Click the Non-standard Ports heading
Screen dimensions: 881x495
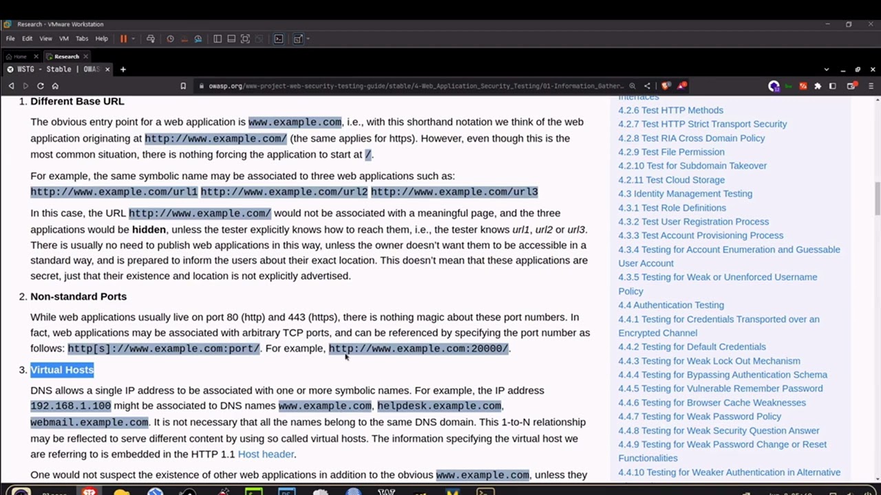pyautogui.click(x=78, y=296)
